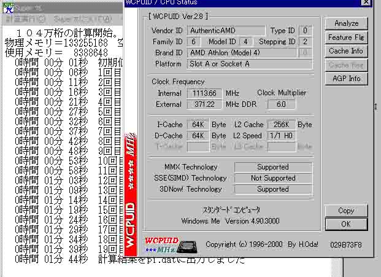
Task: Select the Brand ID AMD Athlon field
Action: tap(242, 53)
